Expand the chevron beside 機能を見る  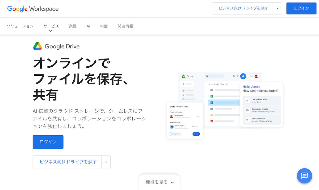click(172, 182)
